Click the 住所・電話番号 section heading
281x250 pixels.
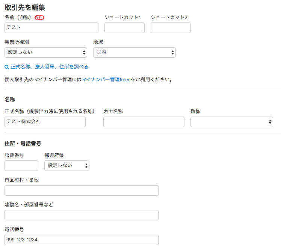click(x=23, y=144)
